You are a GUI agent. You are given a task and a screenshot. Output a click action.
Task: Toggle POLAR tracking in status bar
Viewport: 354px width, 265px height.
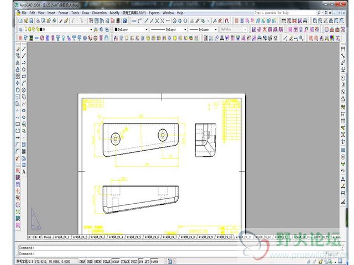[x=107, y=261]
